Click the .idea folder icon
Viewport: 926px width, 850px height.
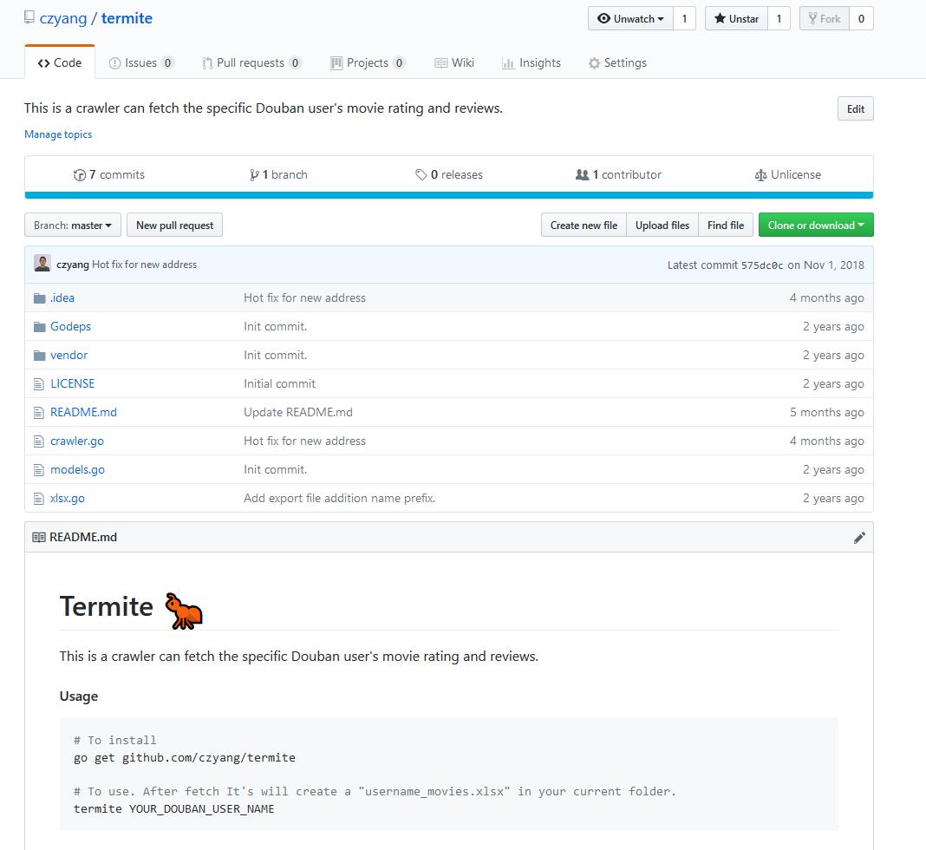pyautogui.click(x=39, y=298)
